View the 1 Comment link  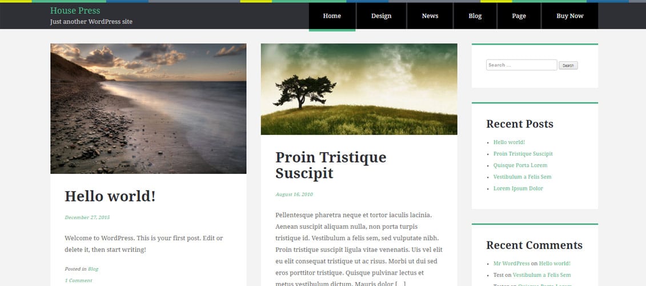tap(78, 280)
